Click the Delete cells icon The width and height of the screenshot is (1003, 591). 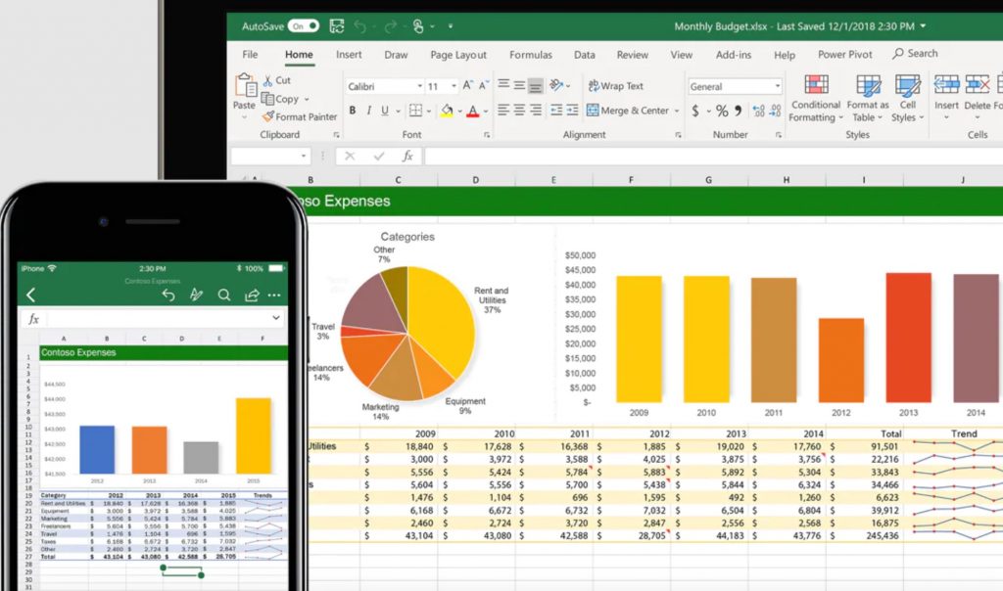tap(977, 84)
